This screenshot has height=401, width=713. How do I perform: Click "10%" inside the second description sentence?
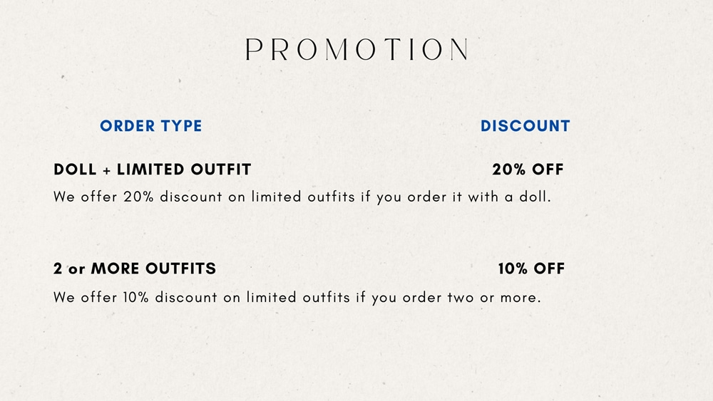click(x=136, y=298)
